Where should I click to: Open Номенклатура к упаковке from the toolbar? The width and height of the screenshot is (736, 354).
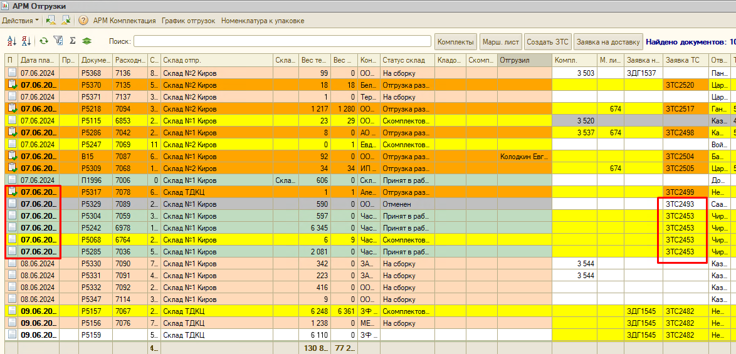point(263,21)
